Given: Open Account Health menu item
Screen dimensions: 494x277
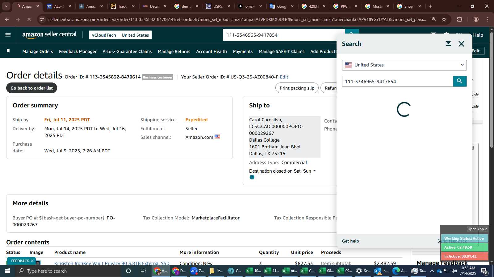Looking at the screenshot, I should pos(211,51).
